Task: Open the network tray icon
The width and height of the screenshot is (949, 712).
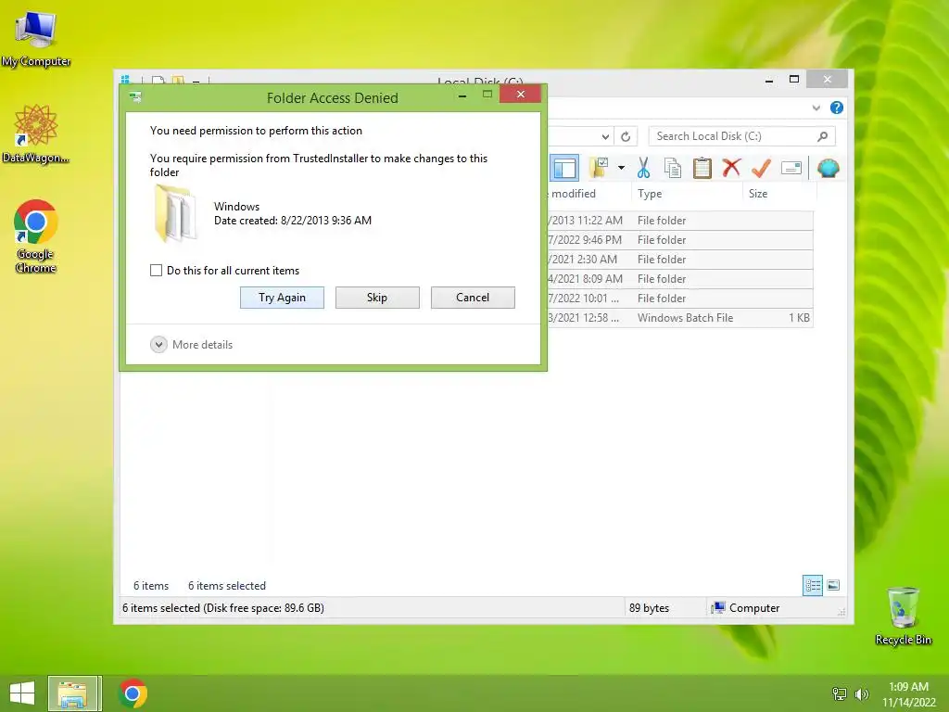Action: [x=840, y=693]
